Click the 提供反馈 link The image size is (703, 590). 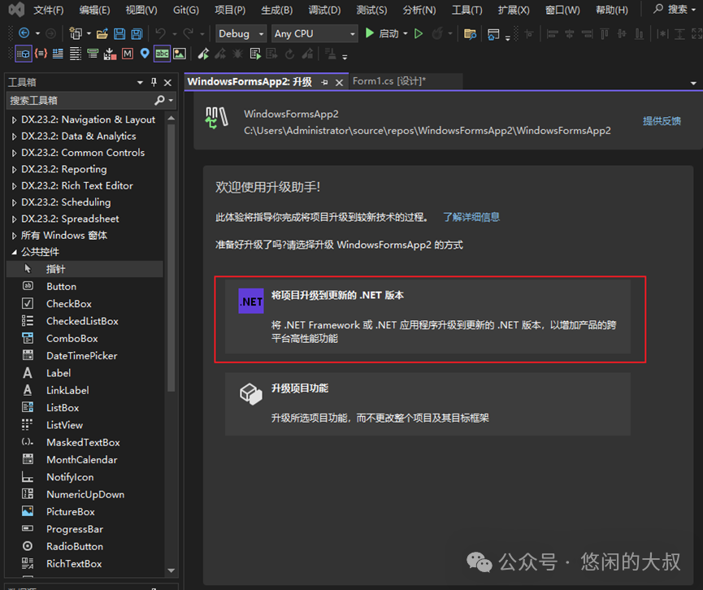[x=662, y=121]
